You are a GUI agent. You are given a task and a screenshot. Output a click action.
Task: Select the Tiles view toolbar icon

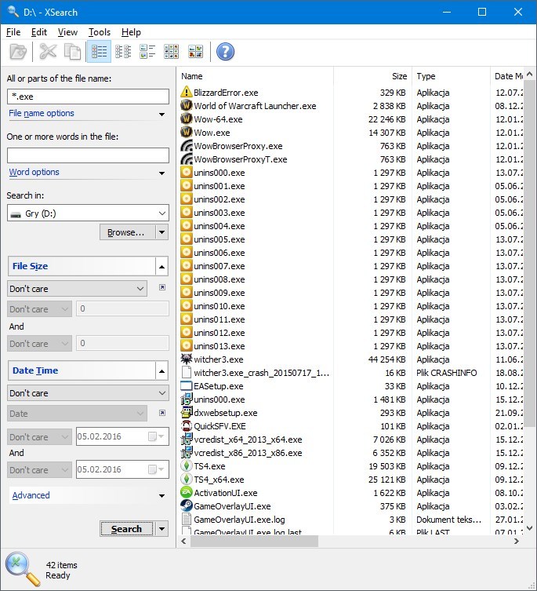(x=147, y=52)
